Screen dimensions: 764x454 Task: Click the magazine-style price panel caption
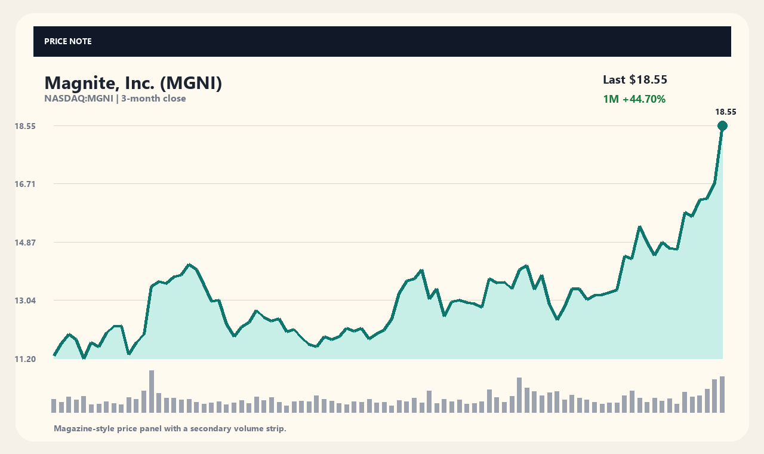(170, 428)
